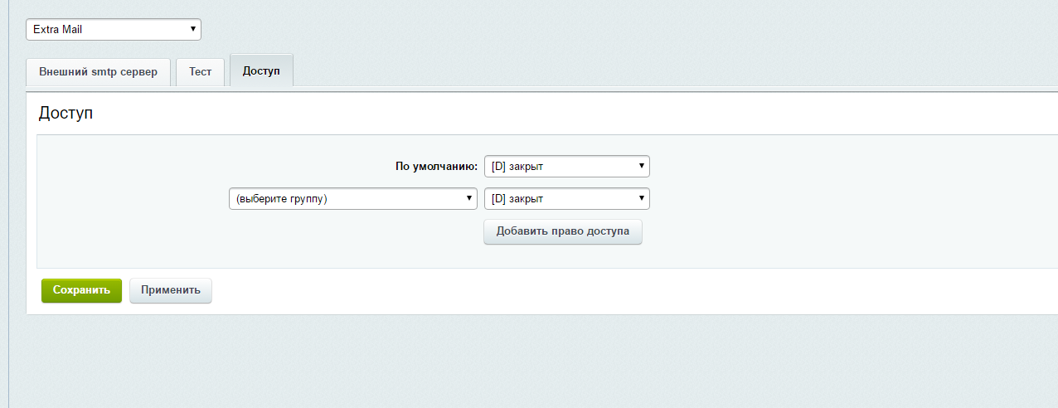Open the По умолчанию access level dropdown
1058x408 pixels.
(x=567, y=167)
